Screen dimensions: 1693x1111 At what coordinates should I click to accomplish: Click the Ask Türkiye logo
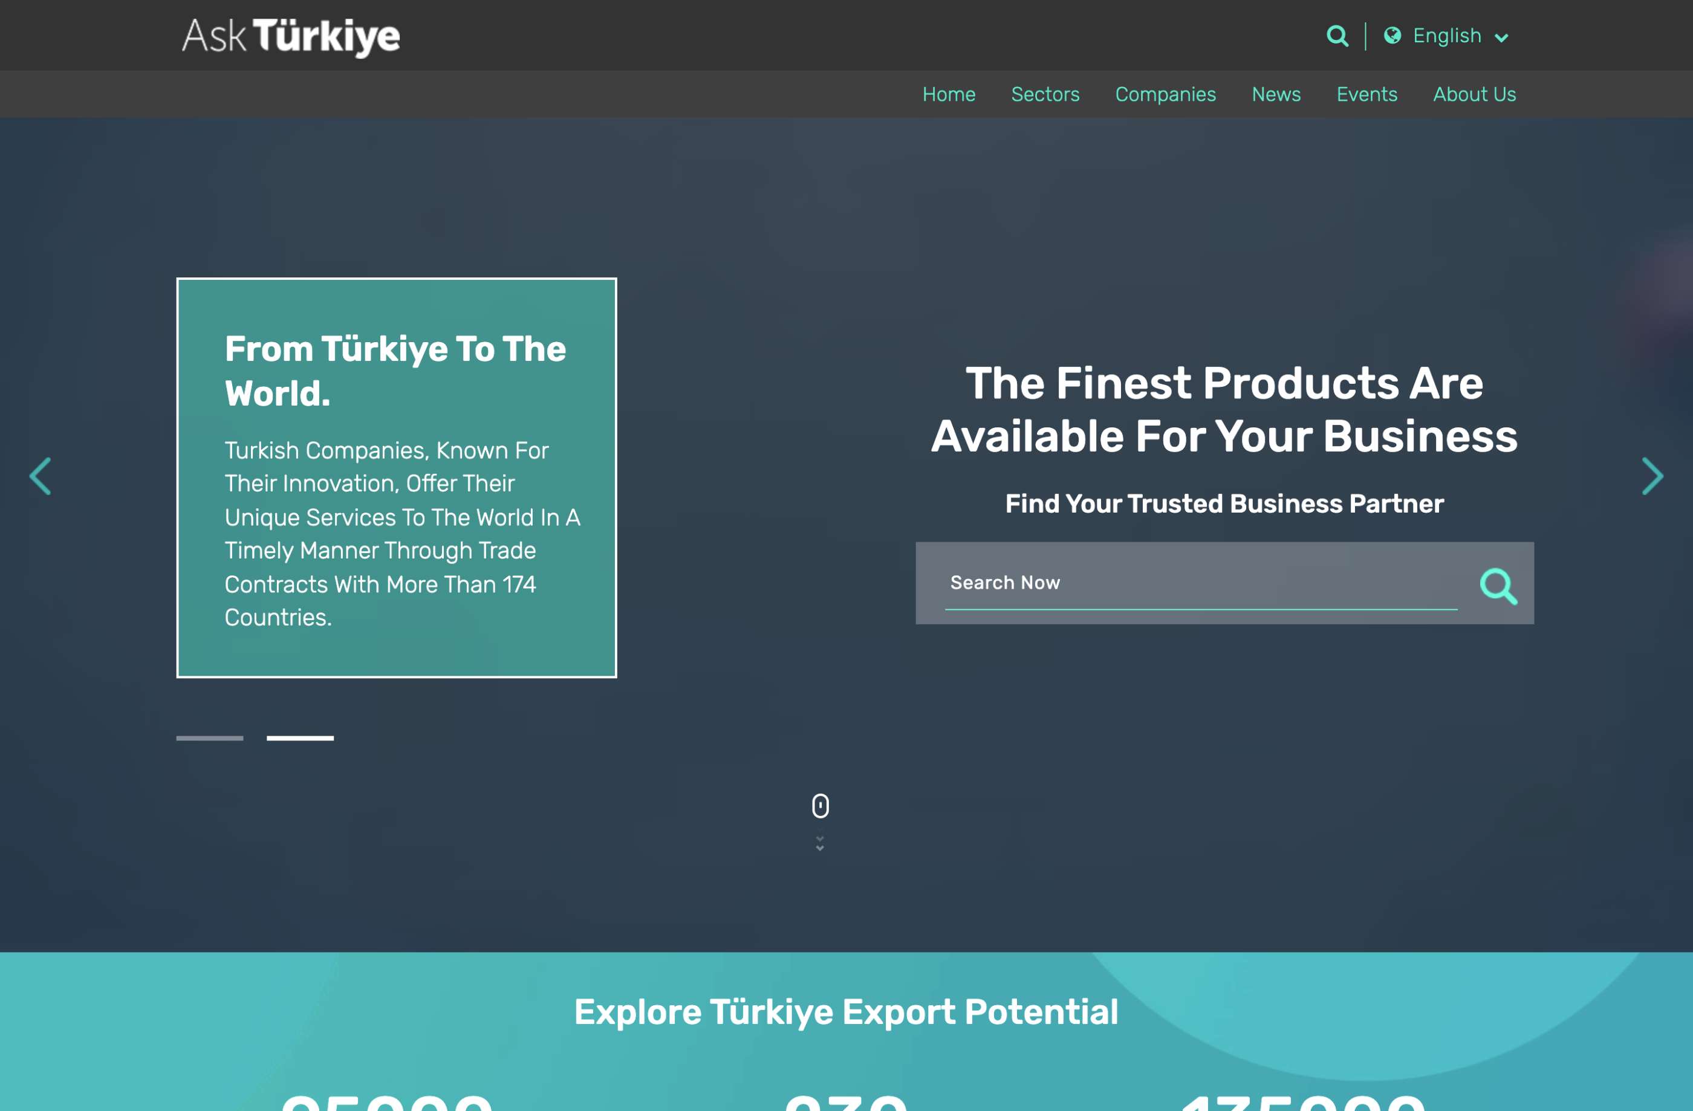[x=291, y=36]
